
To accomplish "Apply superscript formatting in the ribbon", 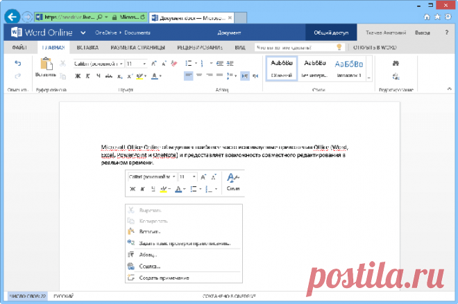I will coord(130,76).
